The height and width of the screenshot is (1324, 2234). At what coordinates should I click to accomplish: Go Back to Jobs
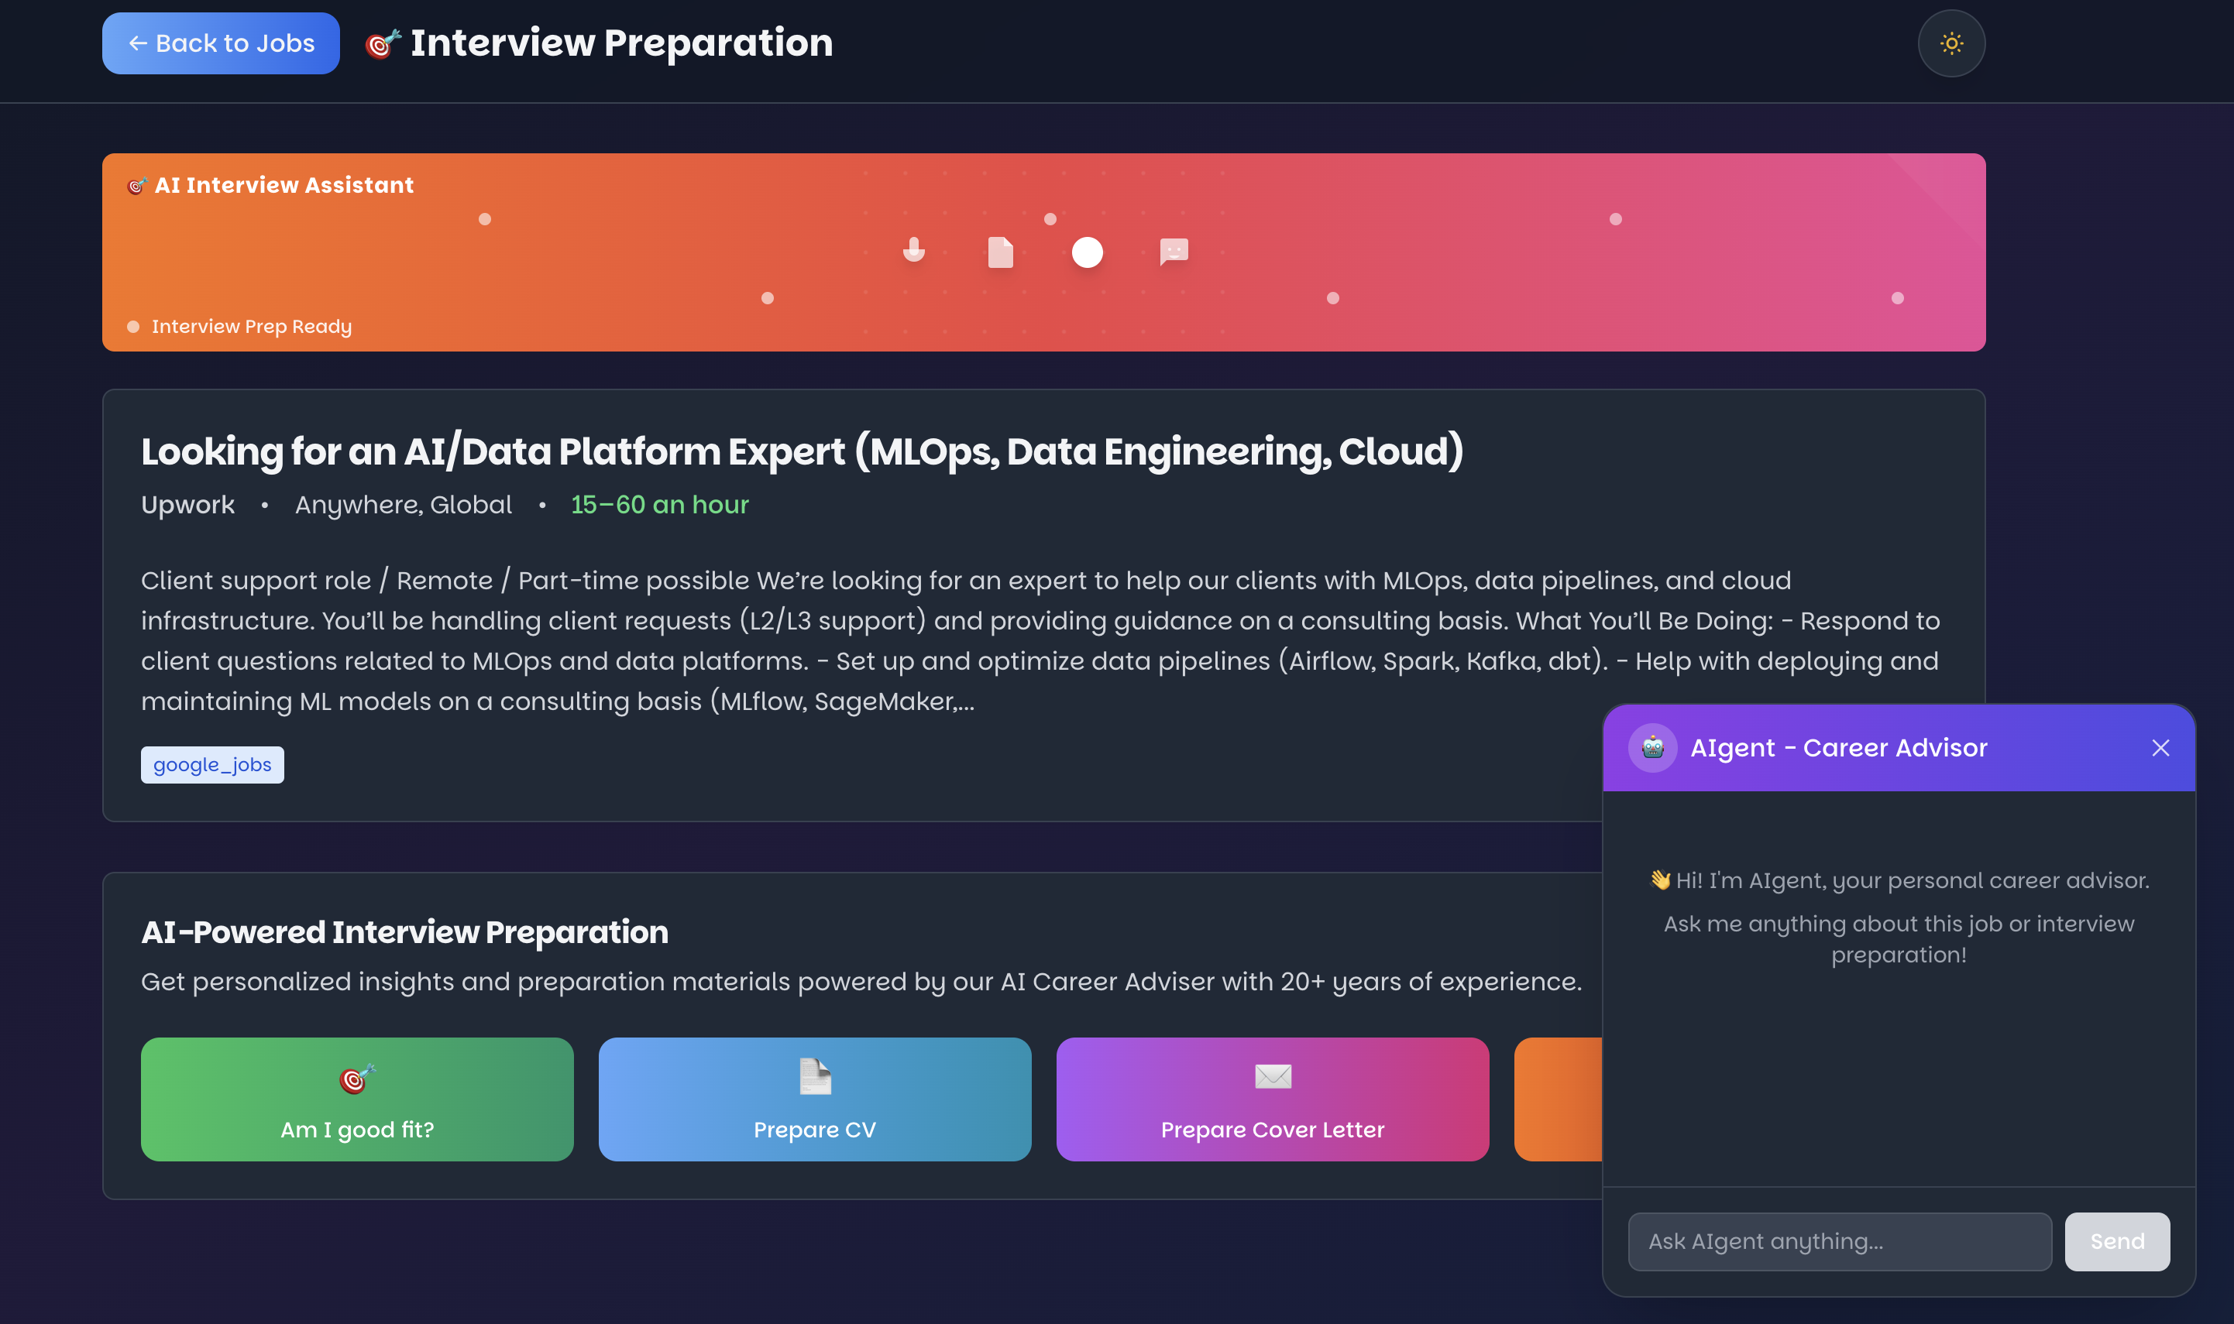click(x=221, y=43)
